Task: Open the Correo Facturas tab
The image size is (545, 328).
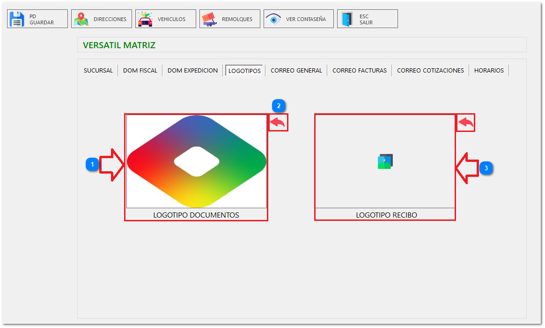Action: [359, 71]
